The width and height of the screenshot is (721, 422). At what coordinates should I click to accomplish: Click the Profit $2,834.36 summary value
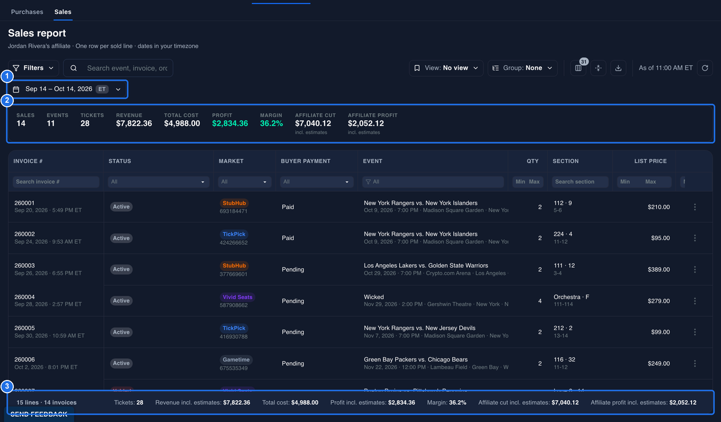click(230, 124)
